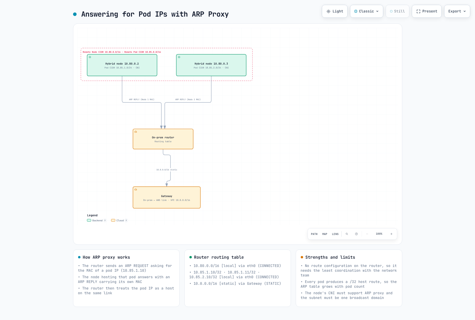Select the Hybrid node 10.80.0.3 box
The height and width of the screenshot is (320, 475).
point(211,65)
